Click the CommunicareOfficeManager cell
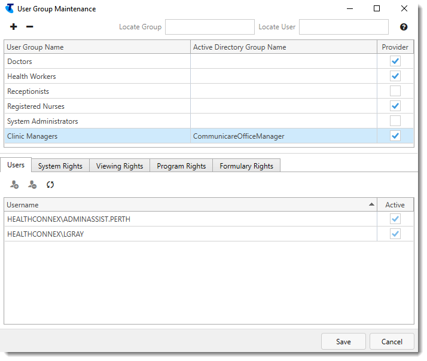 [x=283, y=136]
